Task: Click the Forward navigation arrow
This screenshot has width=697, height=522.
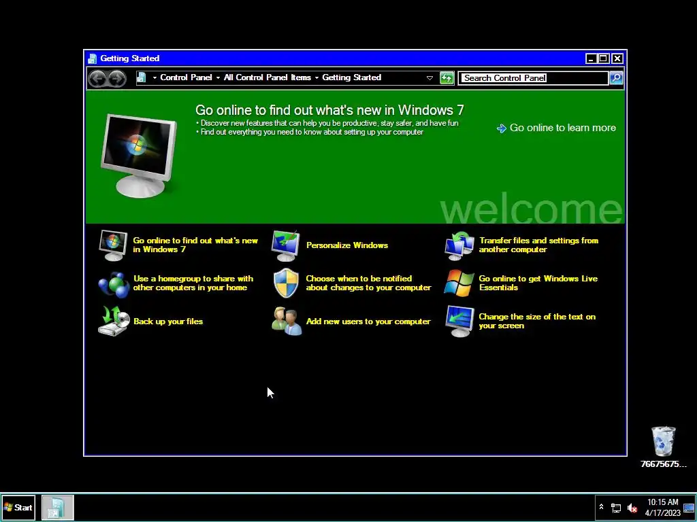Action: pos(117,79)
